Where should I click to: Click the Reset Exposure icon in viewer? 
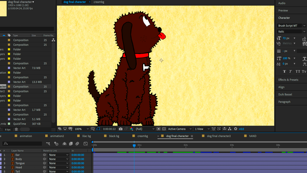tap(236, 129)
